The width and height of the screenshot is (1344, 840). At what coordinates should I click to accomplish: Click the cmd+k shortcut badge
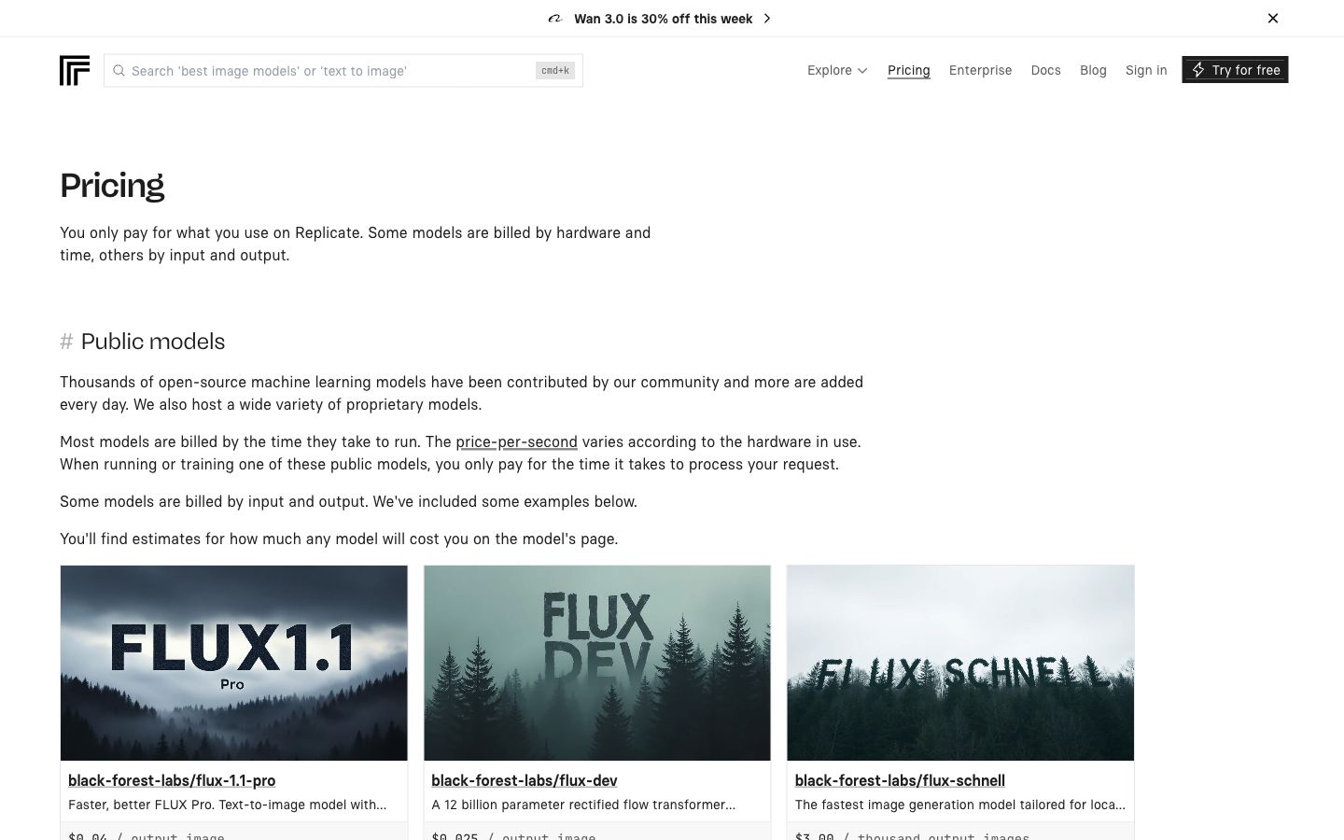tap(555, 71)
